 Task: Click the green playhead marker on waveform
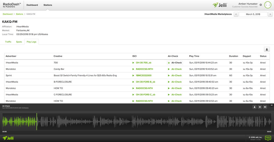click(x=37, y=122)
